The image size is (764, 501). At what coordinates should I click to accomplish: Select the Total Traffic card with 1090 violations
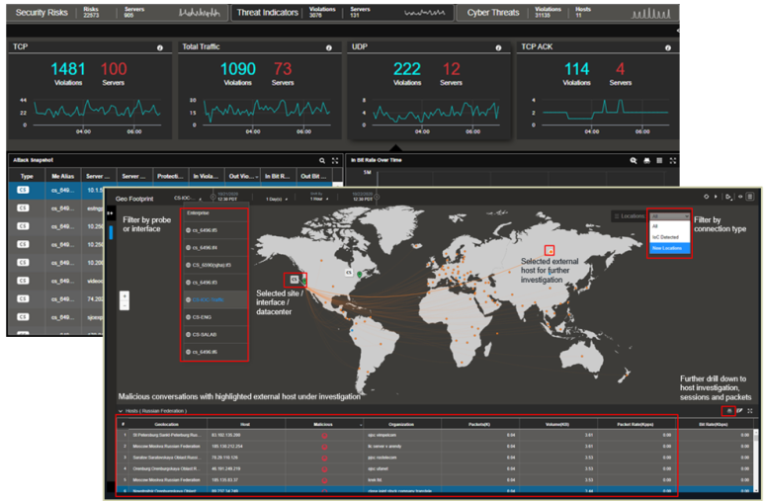pos(259,90)
